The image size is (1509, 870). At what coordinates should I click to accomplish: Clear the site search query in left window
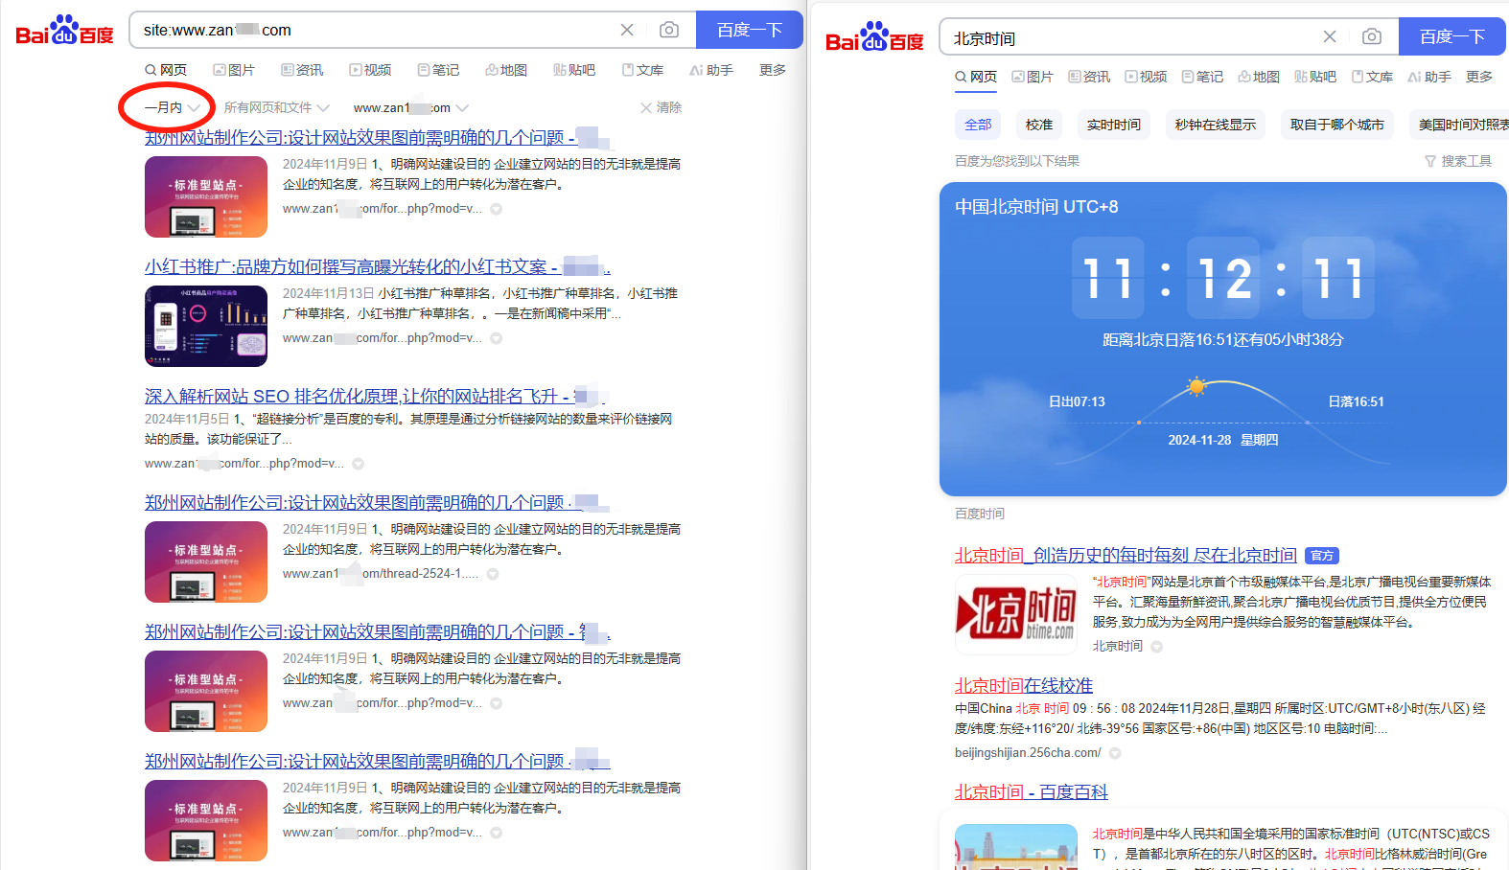point(627,30)
